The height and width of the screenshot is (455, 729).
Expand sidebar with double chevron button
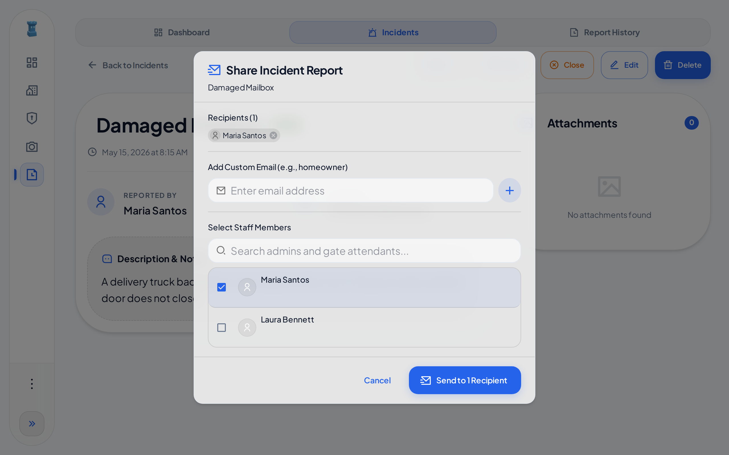pos(32,424)
